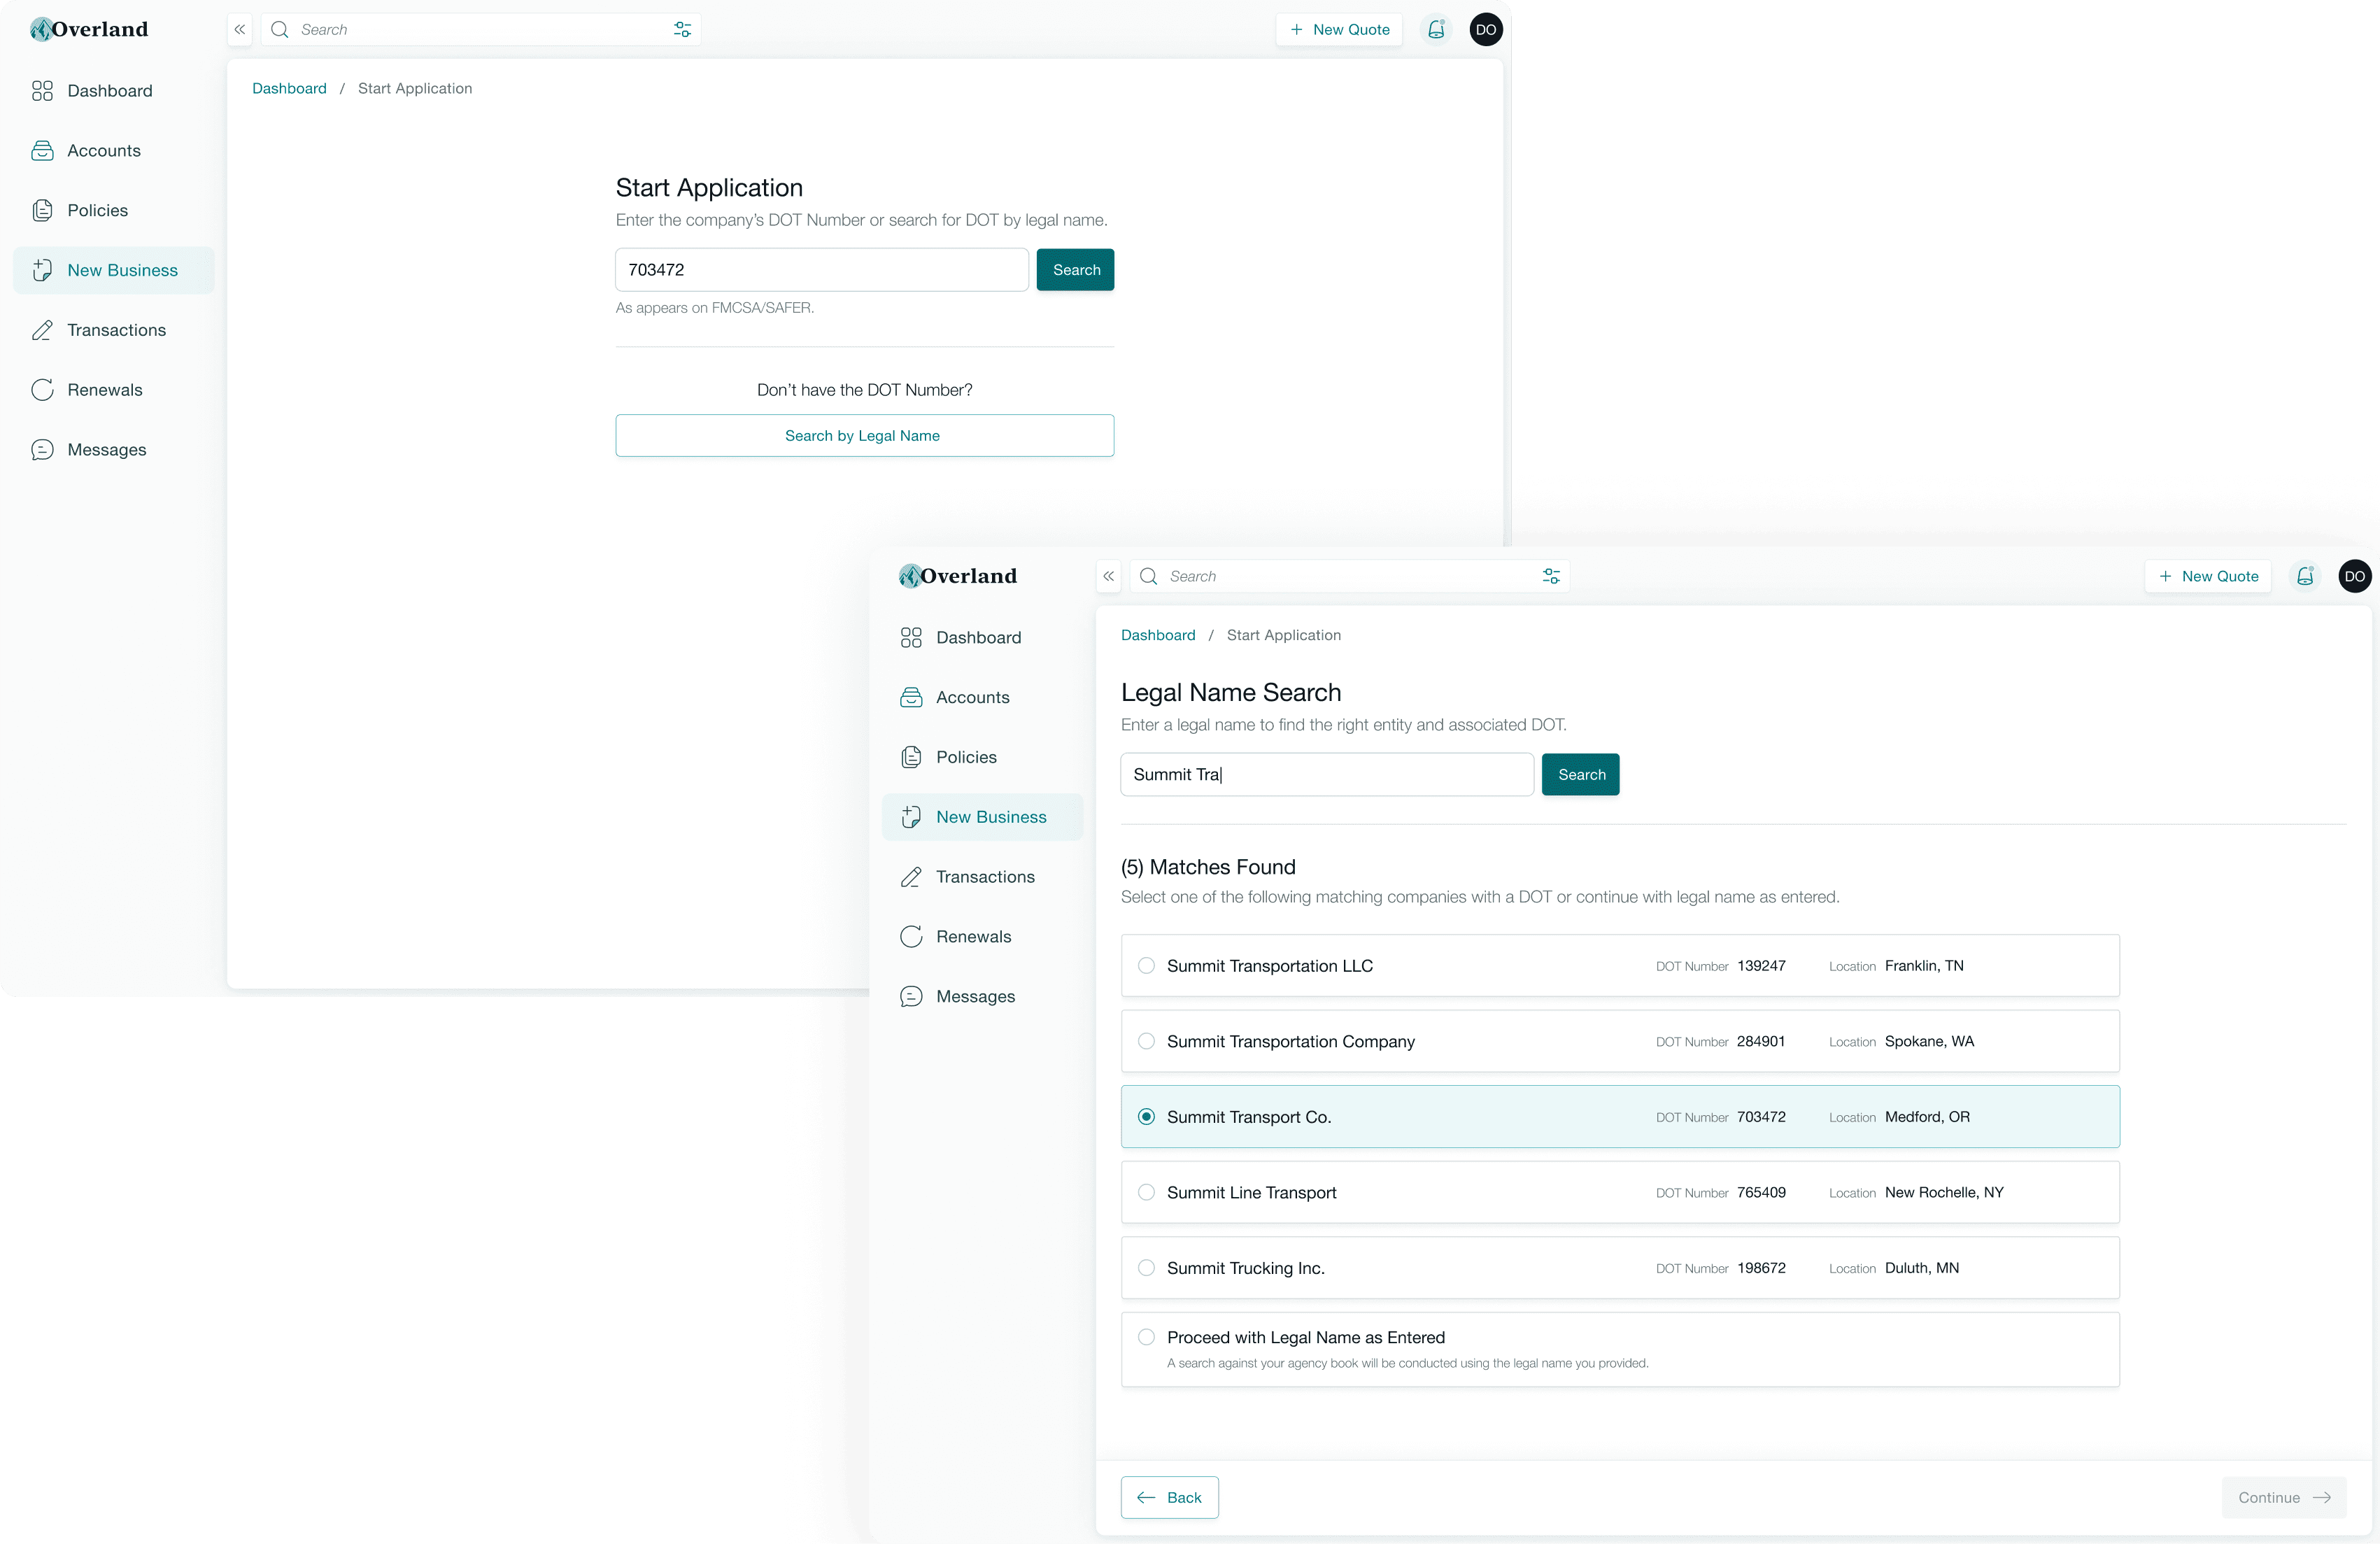
Task: Click the Back button at bottom
Action: (x=1169, y=1497)
